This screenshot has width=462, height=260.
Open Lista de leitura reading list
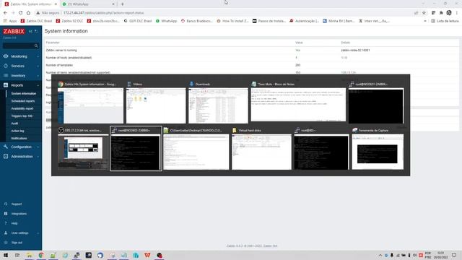coord(445,21)
